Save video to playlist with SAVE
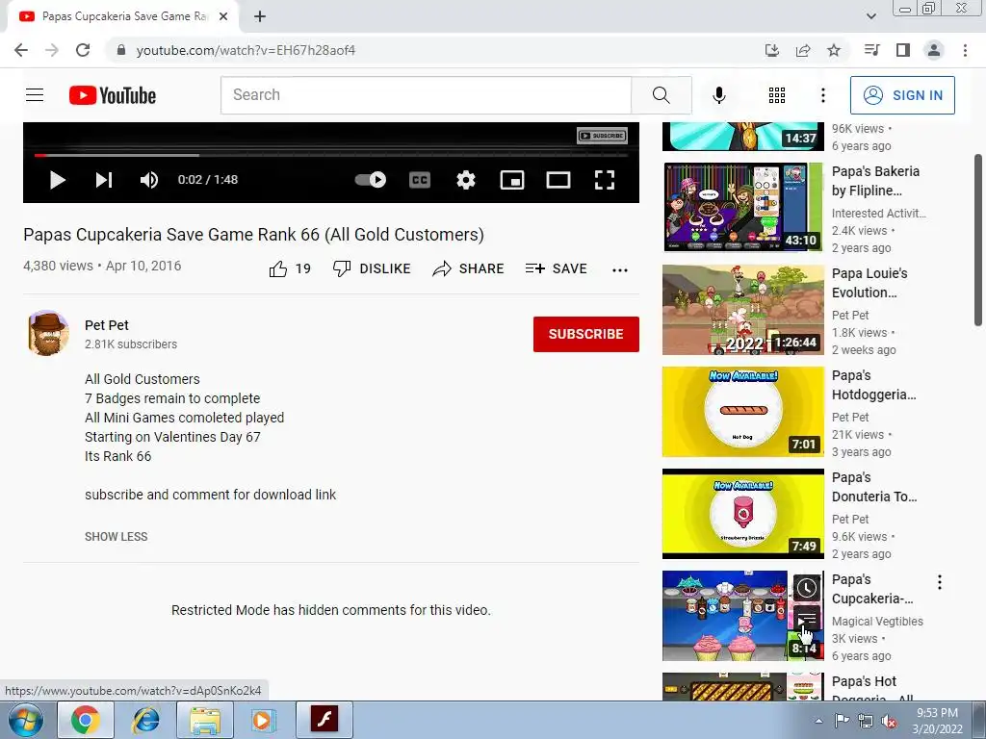Screen dimensions: 986x739 tap(556, 269)
